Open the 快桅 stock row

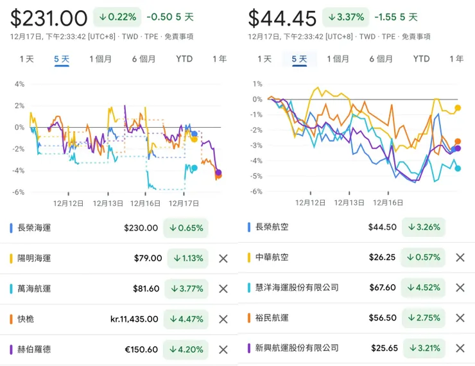coord(119,319)
